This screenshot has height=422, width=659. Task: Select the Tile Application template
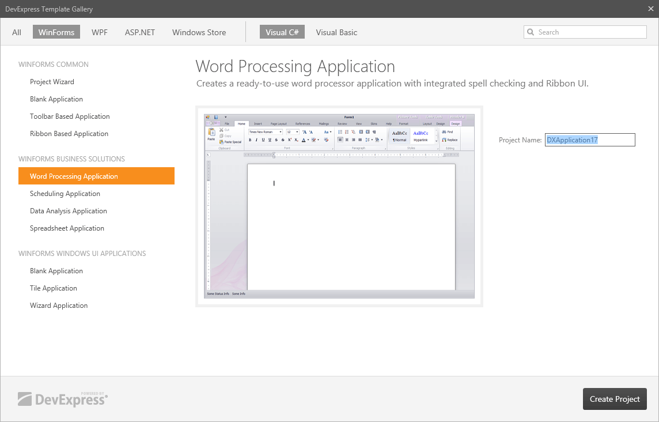(x=54, y=288)
